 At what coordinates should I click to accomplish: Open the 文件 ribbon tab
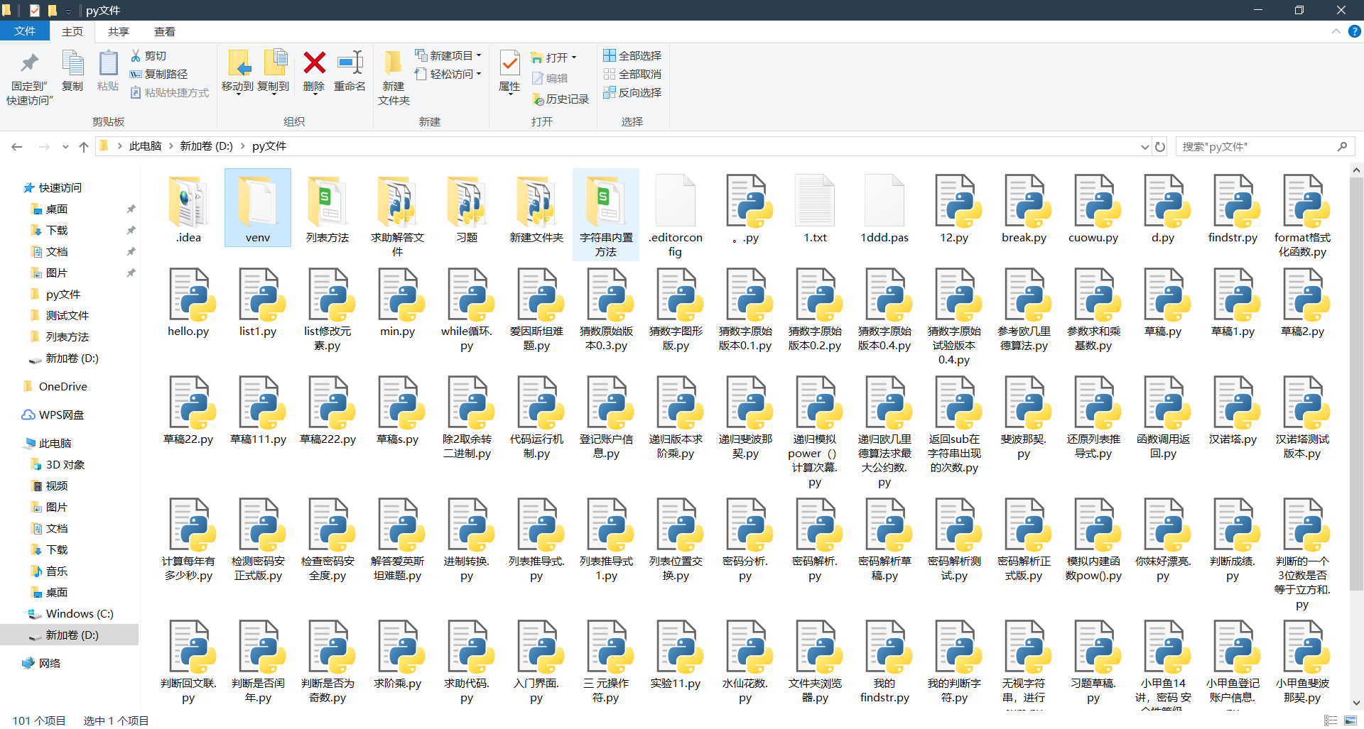(x=25, y=31)
